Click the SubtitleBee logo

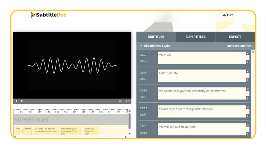click(x=48, y=15)
